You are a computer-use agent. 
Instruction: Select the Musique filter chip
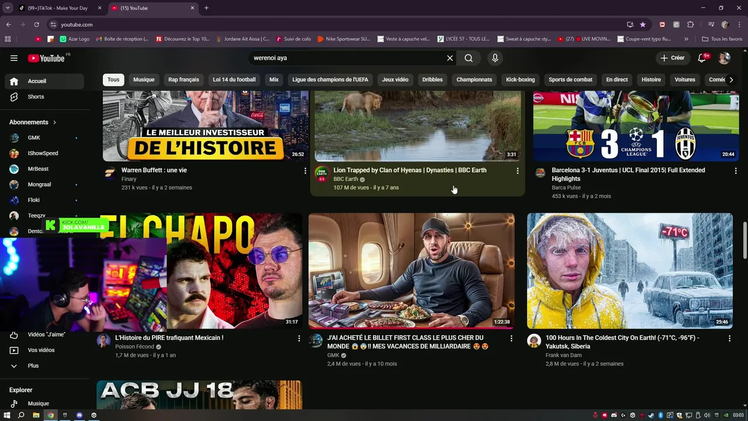(144, 80)
